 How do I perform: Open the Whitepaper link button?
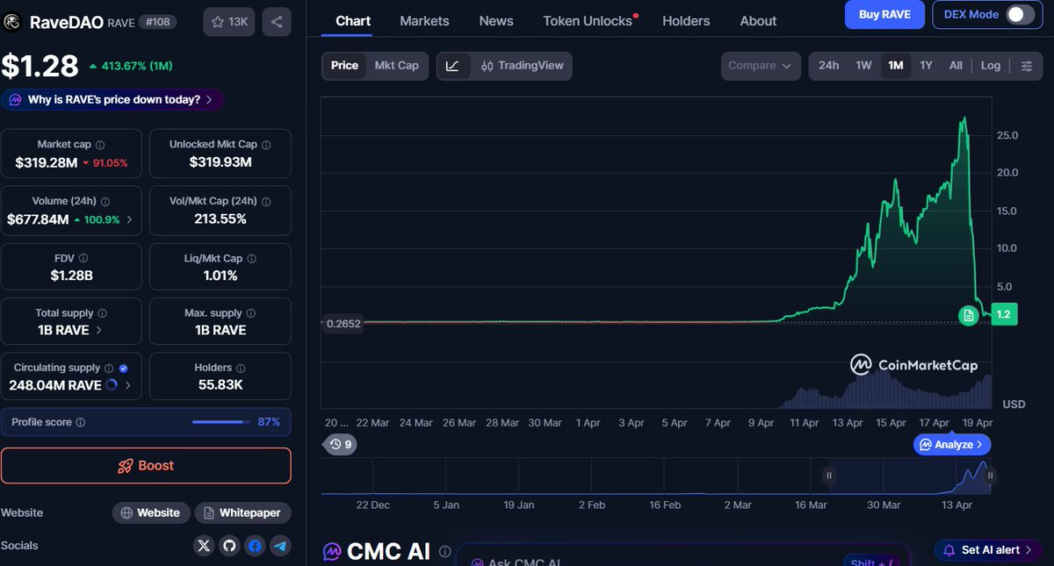(x=243, y=513)
